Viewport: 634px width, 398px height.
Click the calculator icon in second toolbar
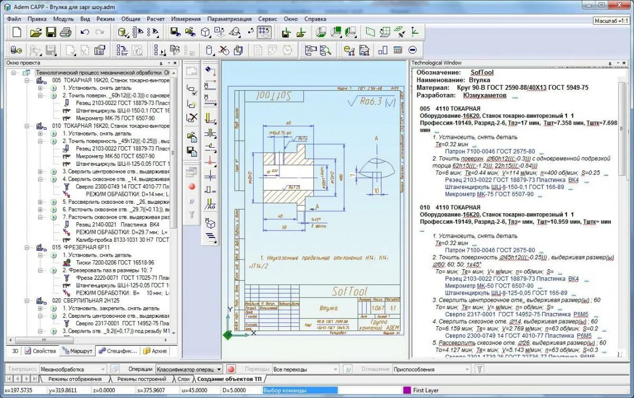coord(398,50)
